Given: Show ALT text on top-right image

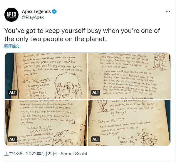Looking at the screenshot, I should coord(95,93).
